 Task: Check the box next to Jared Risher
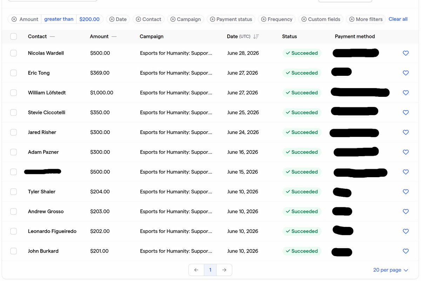tap(13, 132)
